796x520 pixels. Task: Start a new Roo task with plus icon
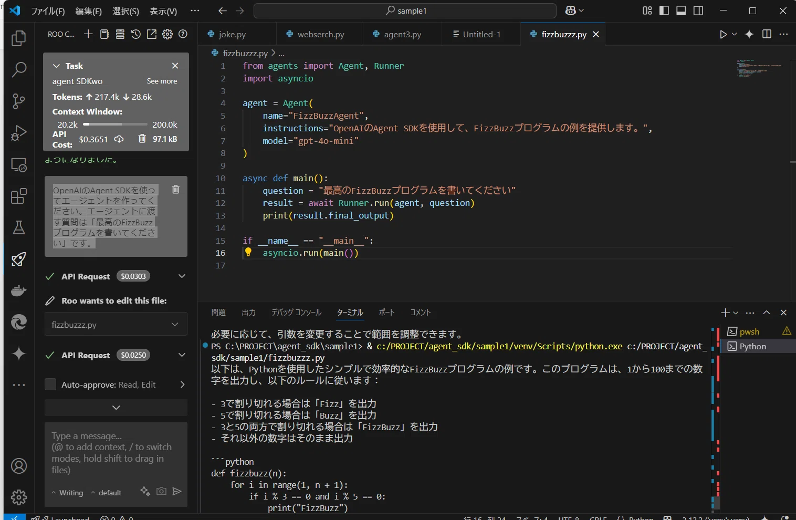click(x=88, y=34)
